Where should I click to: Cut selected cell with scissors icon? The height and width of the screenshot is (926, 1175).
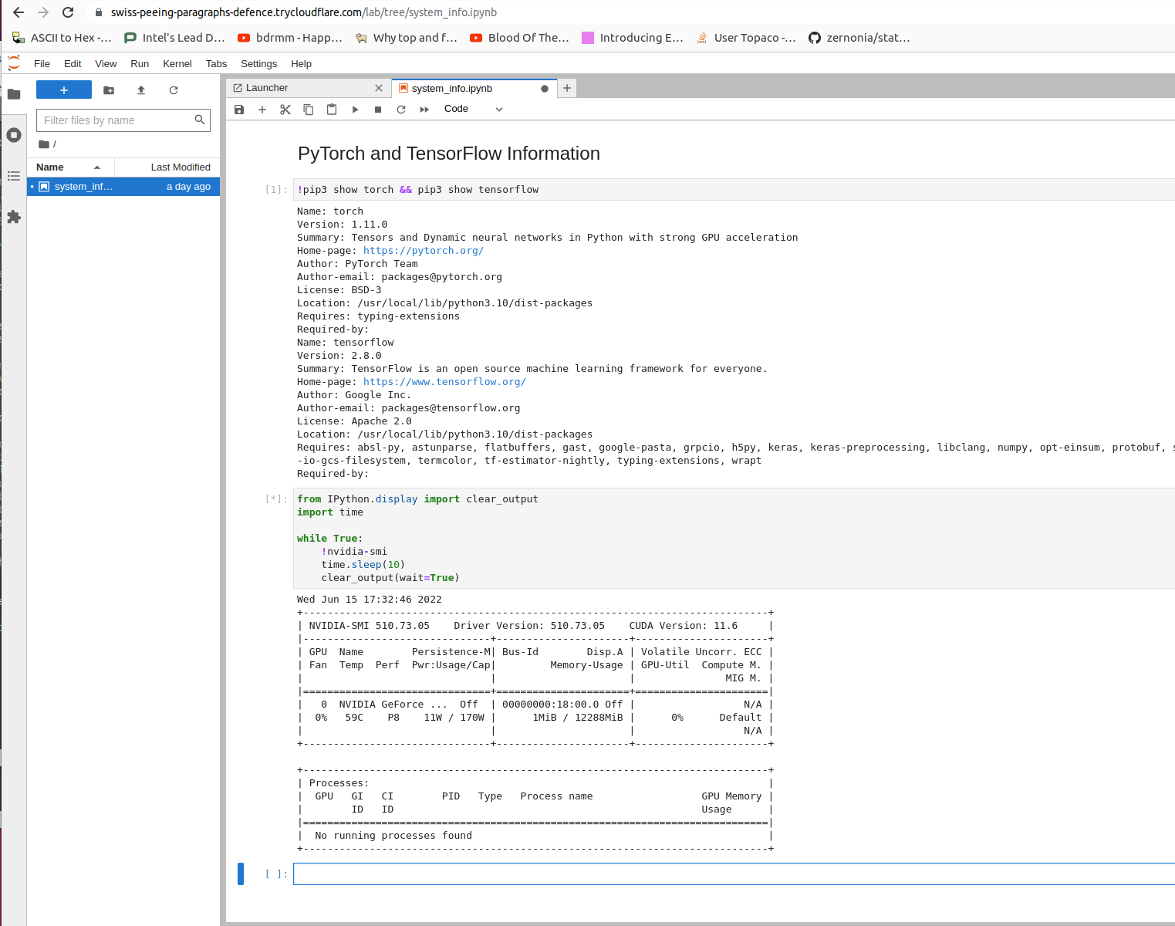tap(285, 110)
